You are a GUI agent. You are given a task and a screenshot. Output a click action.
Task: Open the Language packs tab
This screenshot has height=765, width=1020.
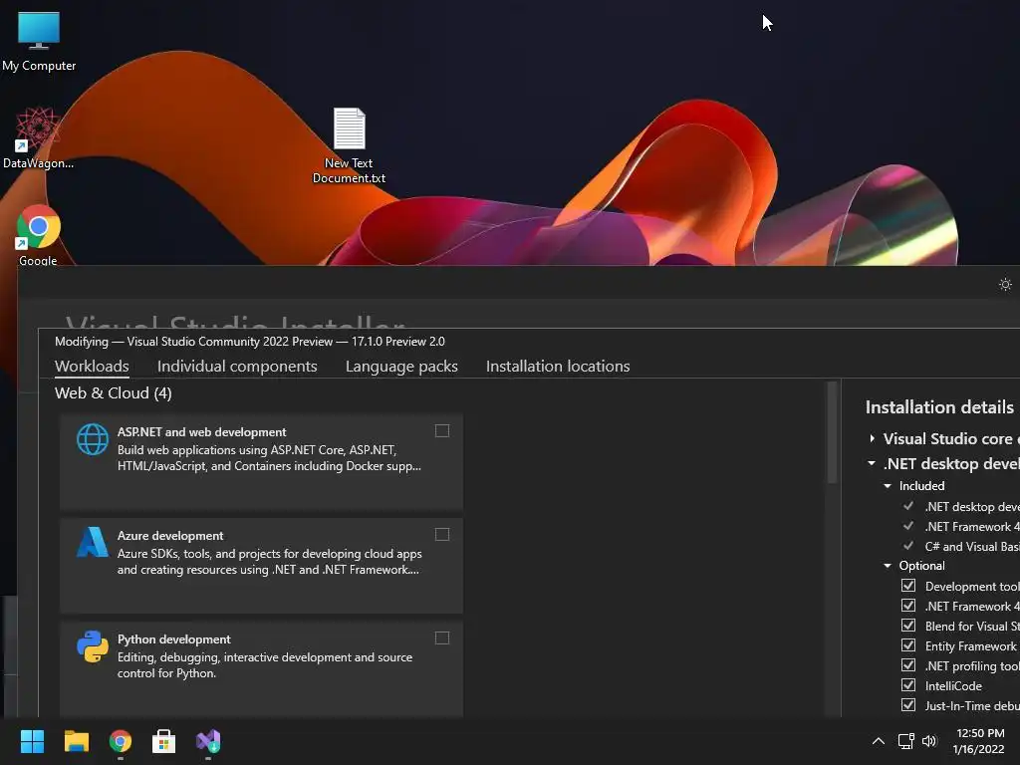click(401, 367)
